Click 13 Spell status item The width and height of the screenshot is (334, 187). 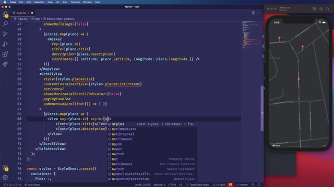tap(219, 185)
